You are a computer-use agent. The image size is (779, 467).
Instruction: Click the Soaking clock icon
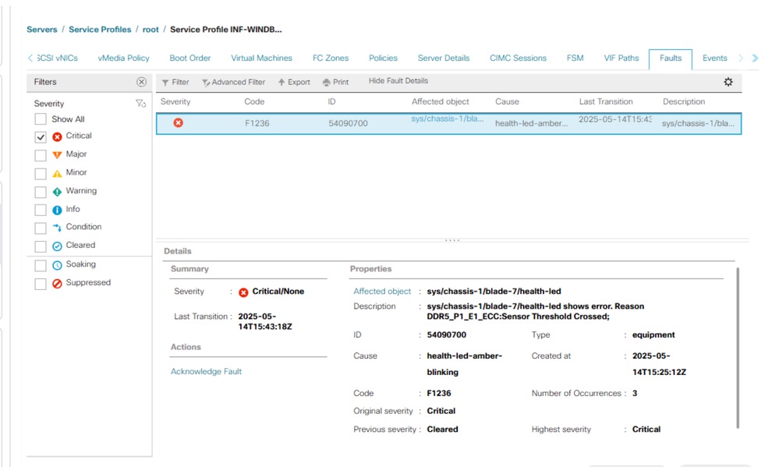(x=57, y=265)
